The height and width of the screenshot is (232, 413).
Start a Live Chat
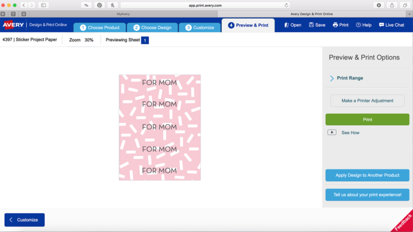pos(391,25)
